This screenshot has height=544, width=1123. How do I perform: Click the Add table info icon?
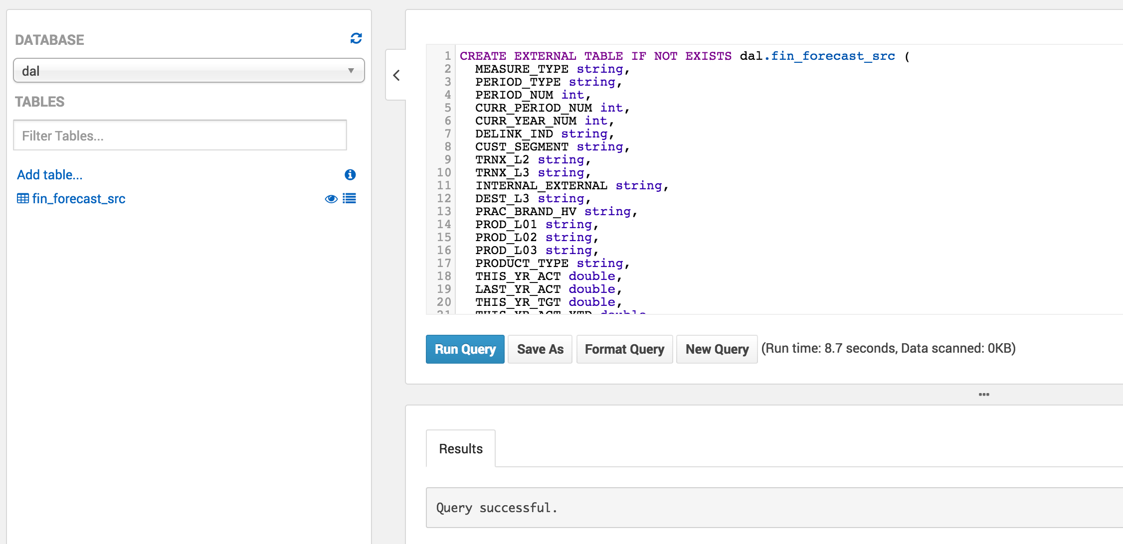[x=350, y=174]
